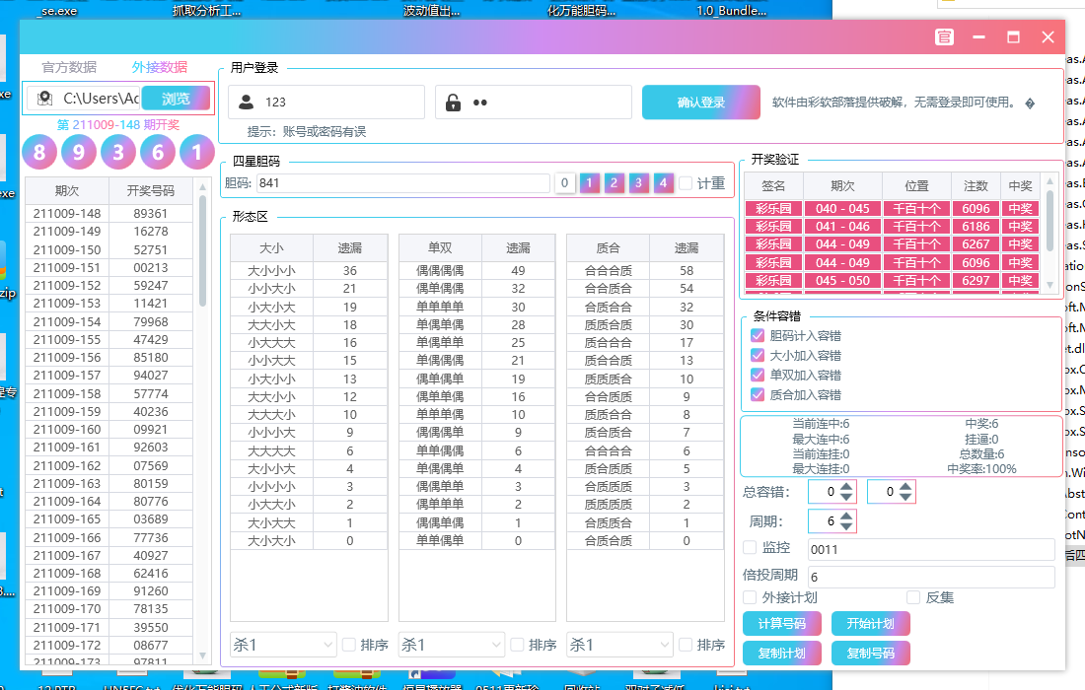The height and width of the screenshot is (690, 1085).
Task: Increase first 总容错 value with up arrow
Action: coord(846,487)
